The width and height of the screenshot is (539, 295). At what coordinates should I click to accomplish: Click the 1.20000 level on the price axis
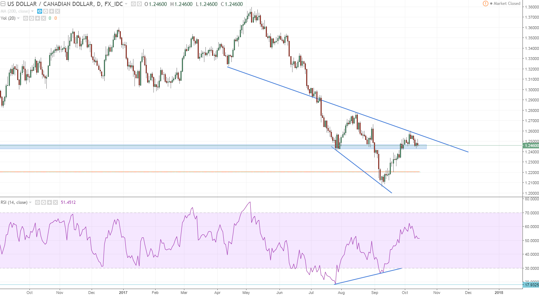coord(532,193)
